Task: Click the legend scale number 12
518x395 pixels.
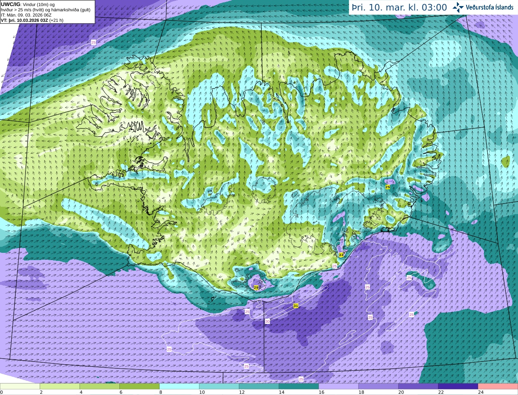Action: [x=242, y=392]
